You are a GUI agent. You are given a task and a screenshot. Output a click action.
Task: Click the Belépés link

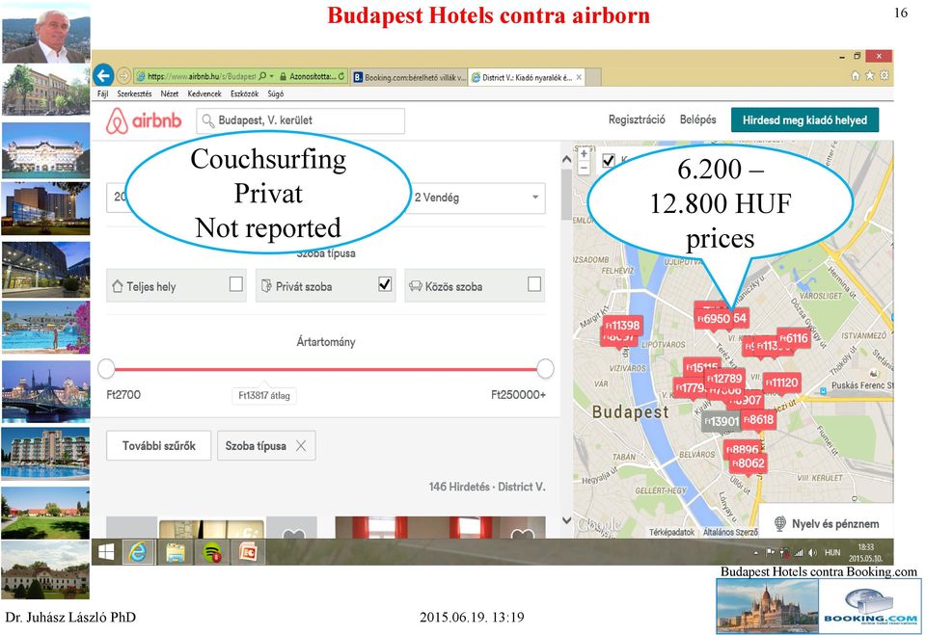(698, 119)
